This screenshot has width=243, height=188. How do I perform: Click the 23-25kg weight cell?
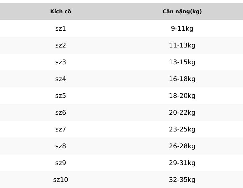click(x=182, y=129)
